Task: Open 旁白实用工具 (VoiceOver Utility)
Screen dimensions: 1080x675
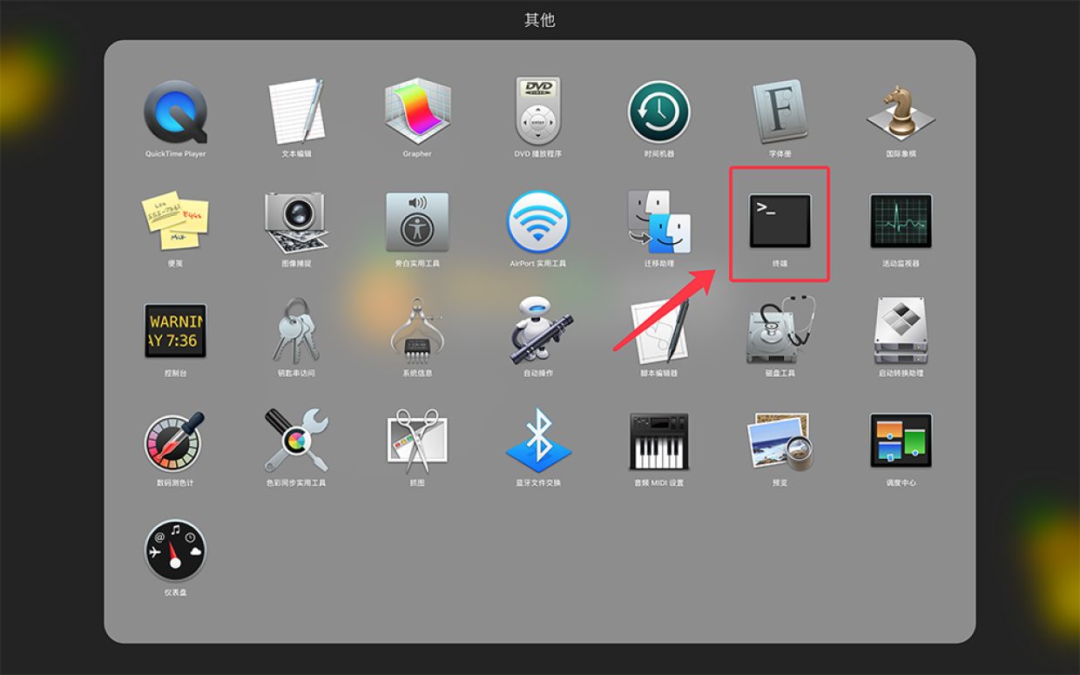Action: point(417,222)
